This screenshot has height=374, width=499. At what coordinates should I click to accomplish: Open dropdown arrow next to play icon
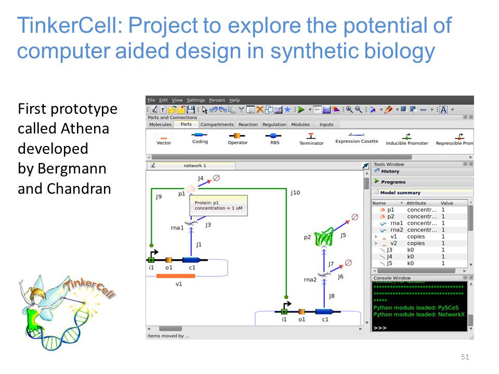[x=310, y=110]
